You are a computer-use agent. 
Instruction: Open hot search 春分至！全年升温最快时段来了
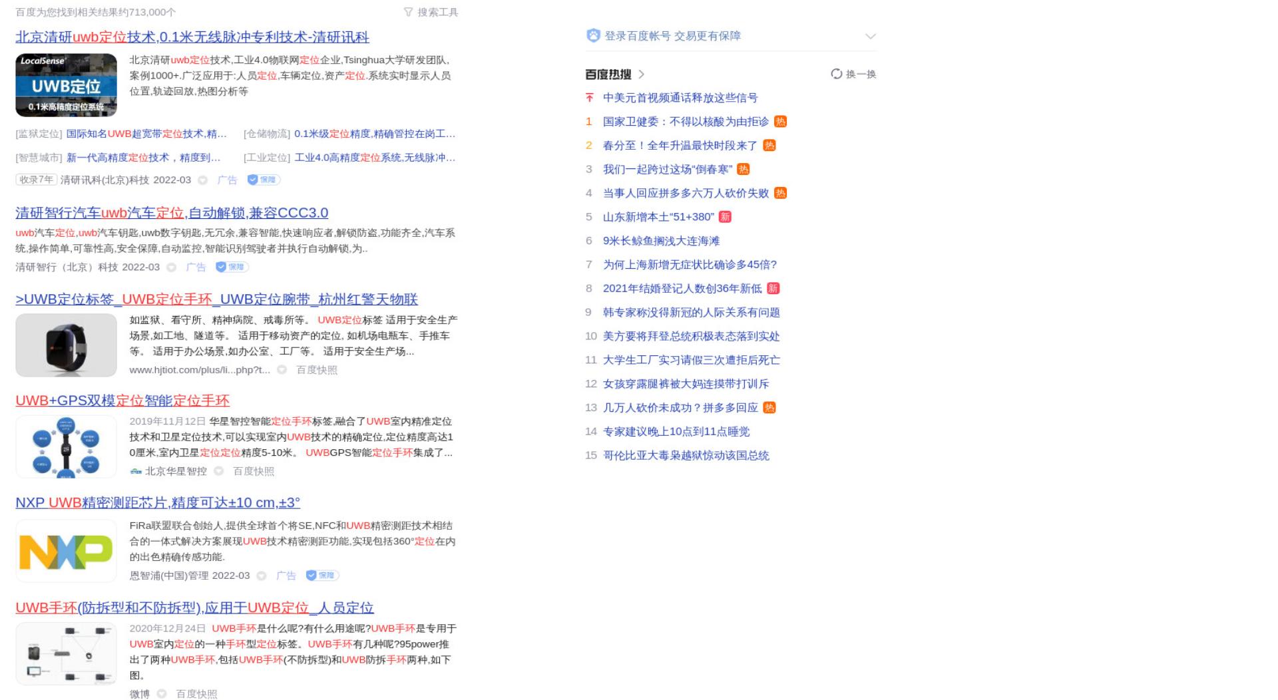(680, 146)
